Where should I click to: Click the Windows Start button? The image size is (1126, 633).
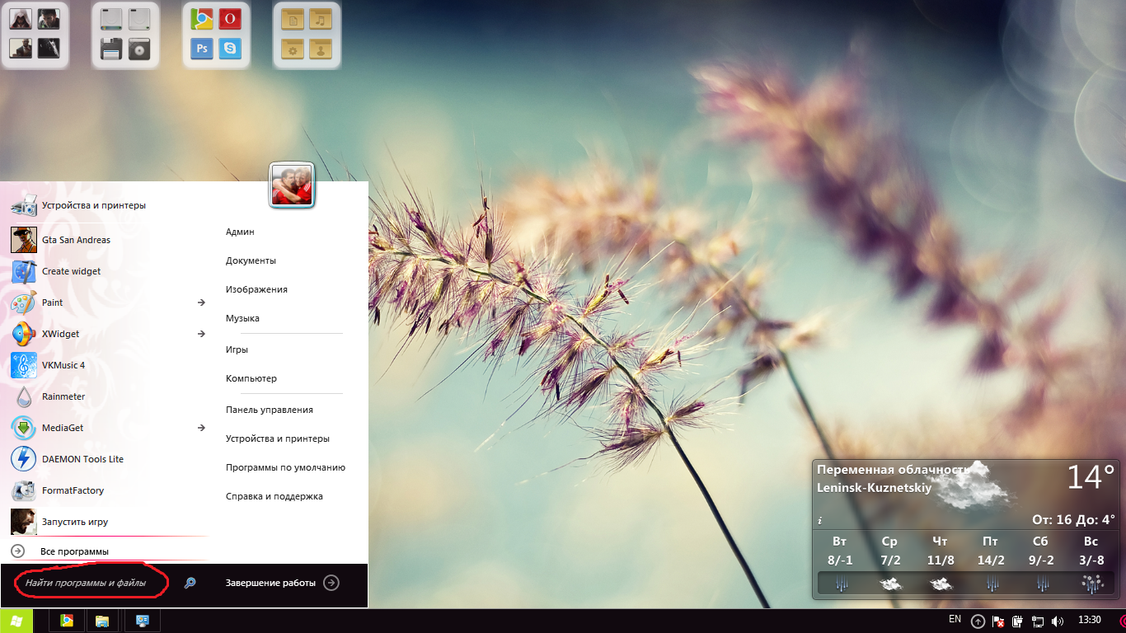(16, 621)
